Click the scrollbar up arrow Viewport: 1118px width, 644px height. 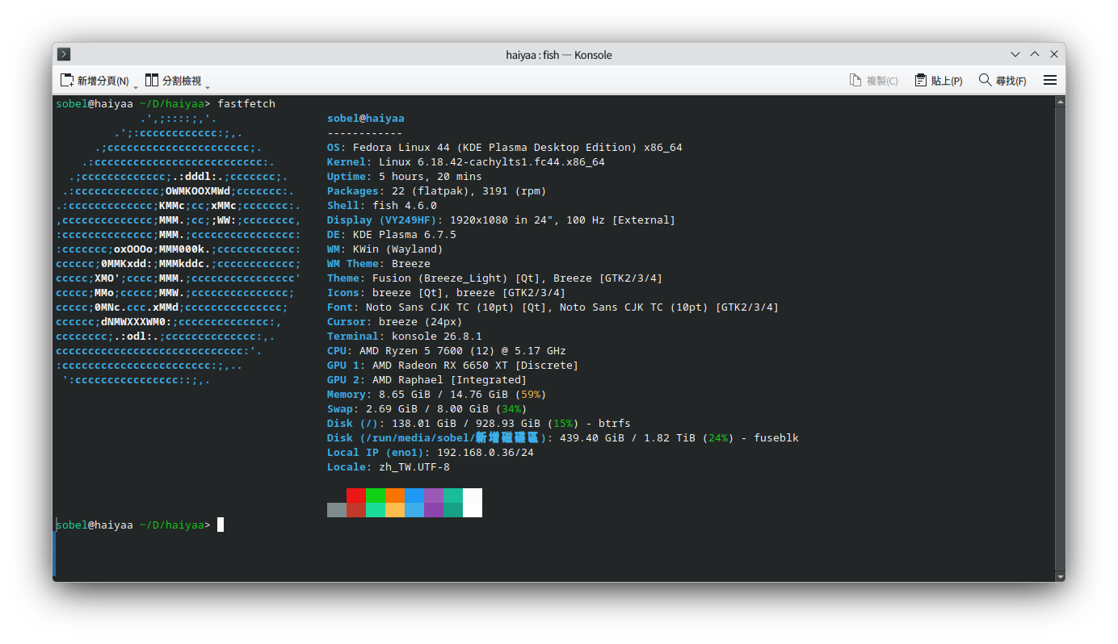(1060, 102)
